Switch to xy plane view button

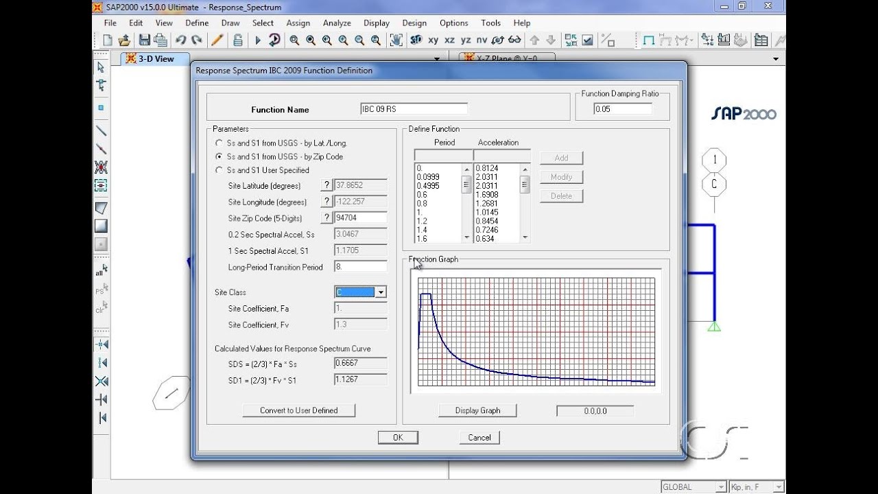(433, 40)
